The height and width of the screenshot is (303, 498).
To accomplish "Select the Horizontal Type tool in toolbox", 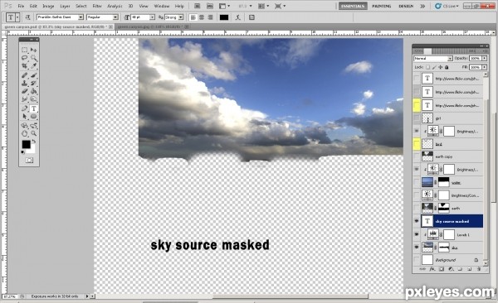I will [x=33, y=108].
